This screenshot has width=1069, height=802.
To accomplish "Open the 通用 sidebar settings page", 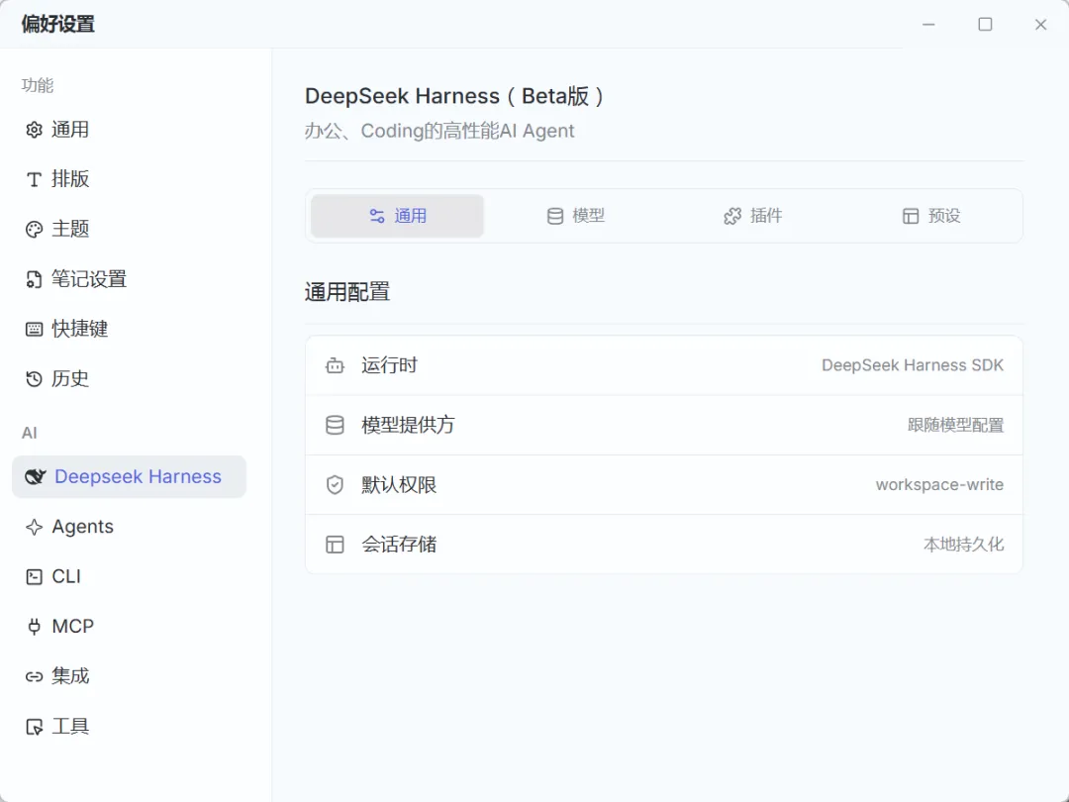I will tap(129, 130).
